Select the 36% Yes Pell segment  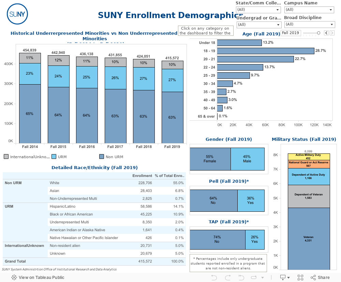[x=251, y=201]
